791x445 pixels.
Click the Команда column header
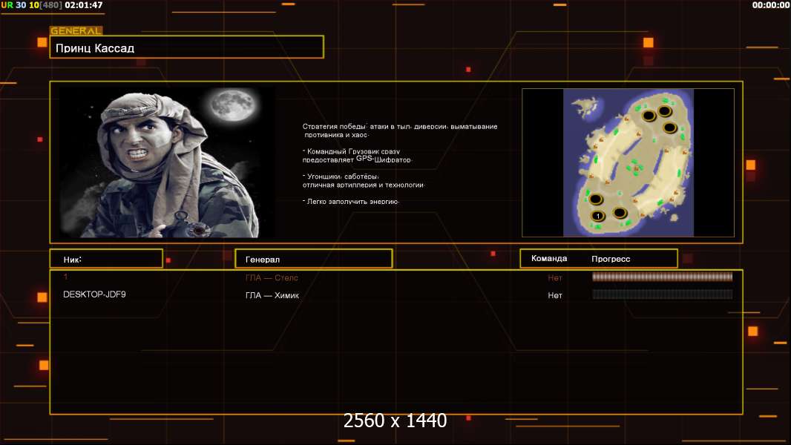tap(549, 258)
